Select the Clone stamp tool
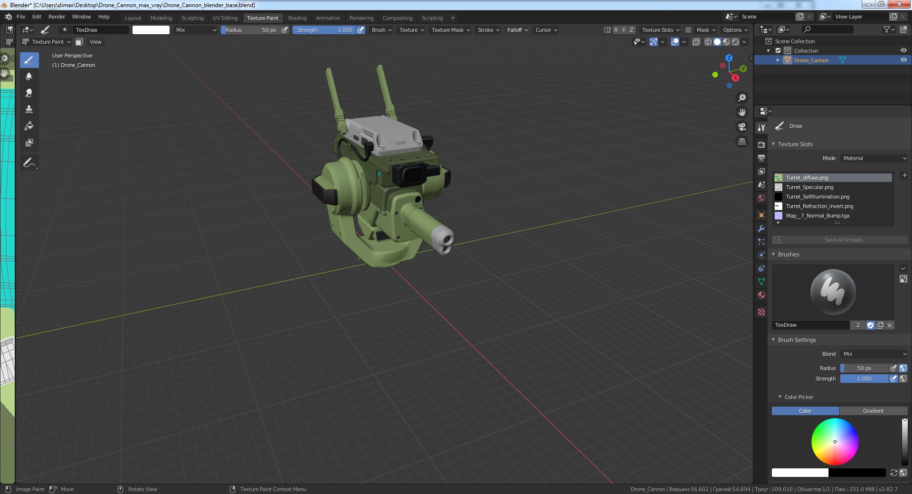The width and height of the screenshot is (912, 494). click(x=29, y=109)
